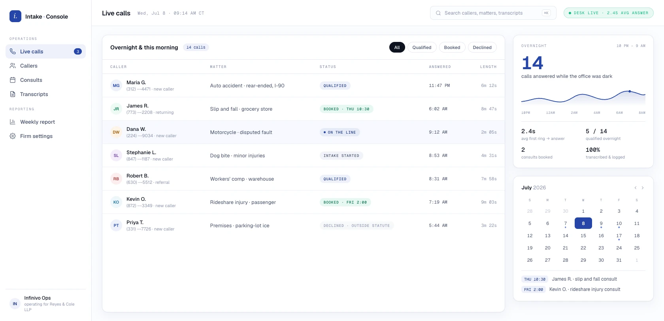Viewport: 664px width, 321px height.
Task: Click the ANSWERED column header
Action: click(x=440, y=67)
